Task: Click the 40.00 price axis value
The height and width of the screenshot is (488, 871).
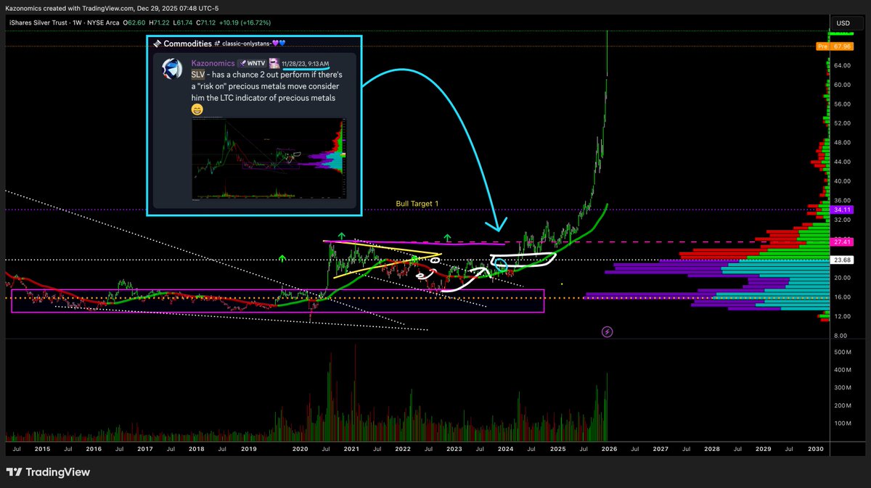Action: pyautogui.click(x=842, y=181)
